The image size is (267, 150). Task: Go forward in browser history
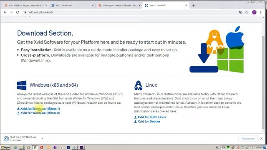11,12
